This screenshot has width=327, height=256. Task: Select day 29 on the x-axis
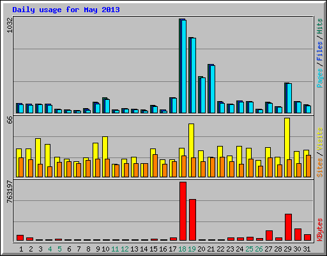click(x=287, y=249)
